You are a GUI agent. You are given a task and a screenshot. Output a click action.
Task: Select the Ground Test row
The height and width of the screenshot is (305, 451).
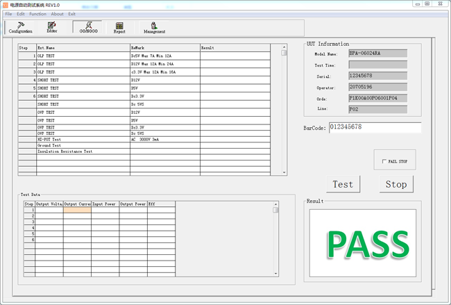pos(144,145)
